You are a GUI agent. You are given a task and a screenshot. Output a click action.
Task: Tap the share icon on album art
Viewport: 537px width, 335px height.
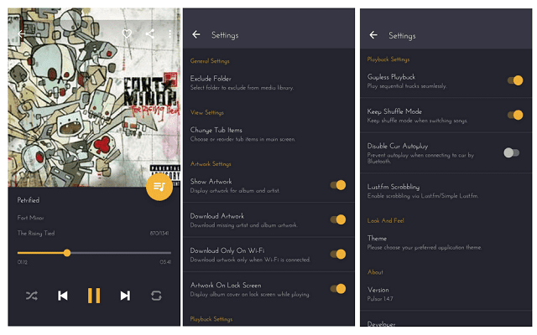coord(149,33)
